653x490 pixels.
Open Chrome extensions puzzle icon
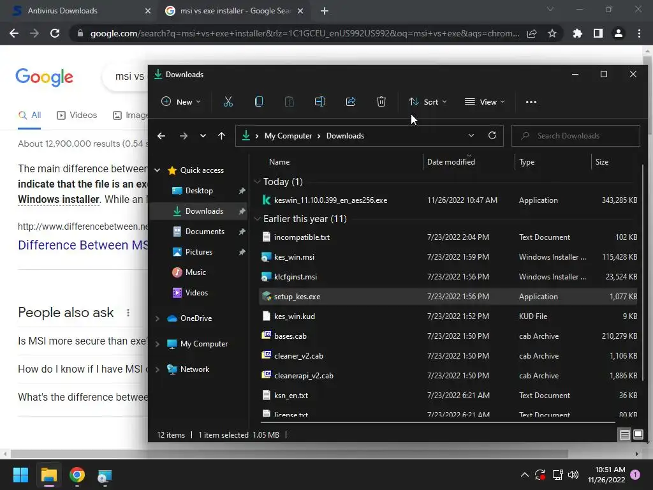click(x=578, y=33)
